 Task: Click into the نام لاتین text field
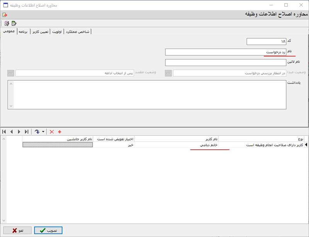(x=226, y=63)
